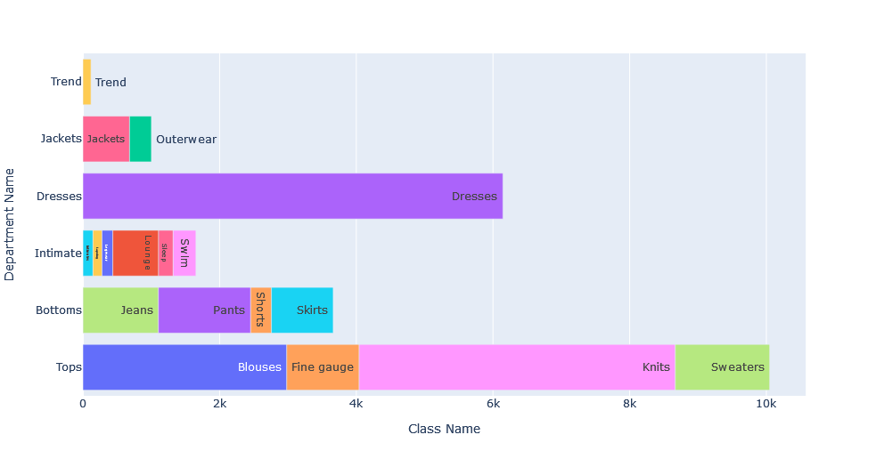
Task: Select the purple Pants bar segment
Action: pyautogui.click(x=204, y=310)
